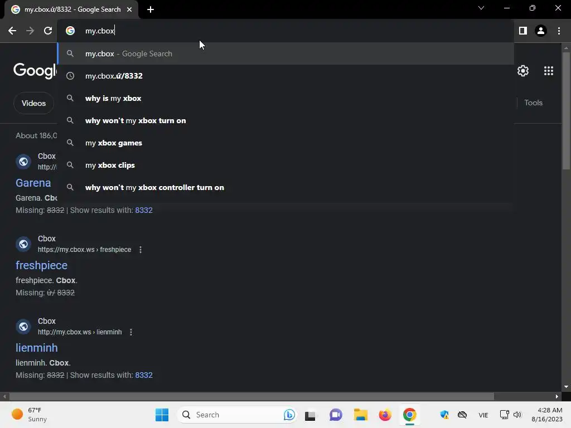Open the Chrome profile avatar
This screenshot has height=428, width=571.
pos(541,31)
